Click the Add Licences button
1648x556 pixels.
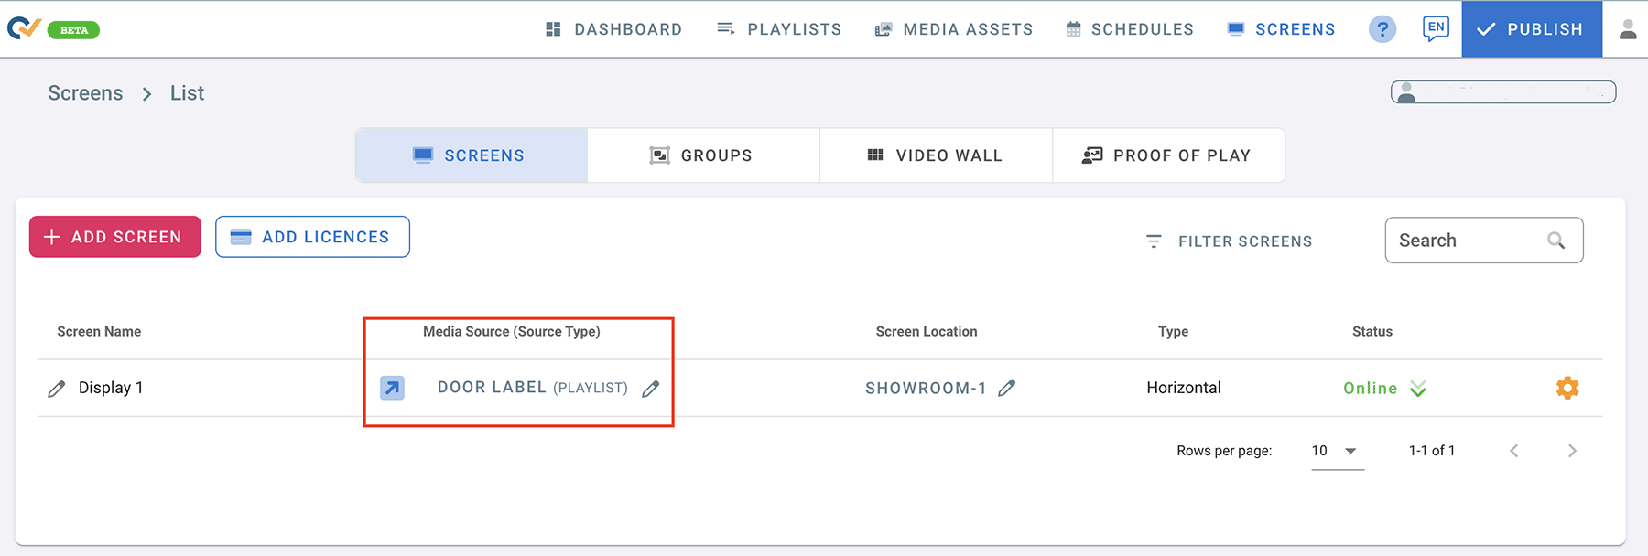pos(312,237)
